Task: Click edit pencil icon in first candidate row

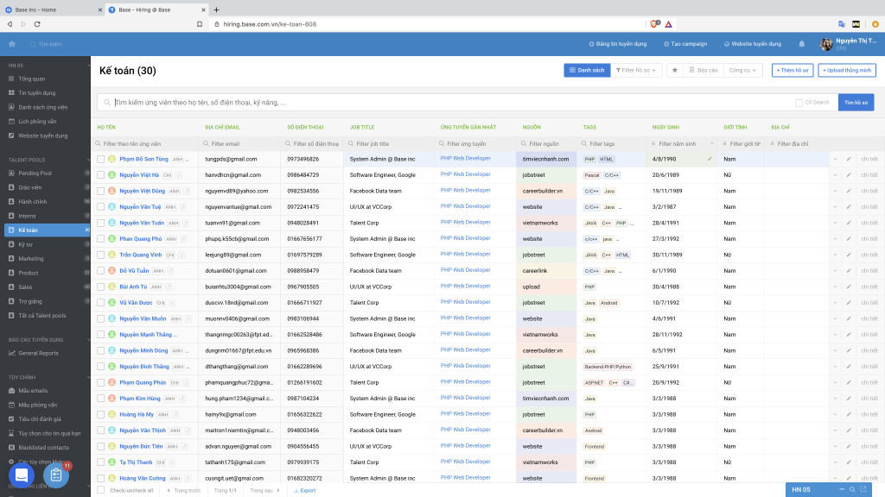Action: (849, 159)
